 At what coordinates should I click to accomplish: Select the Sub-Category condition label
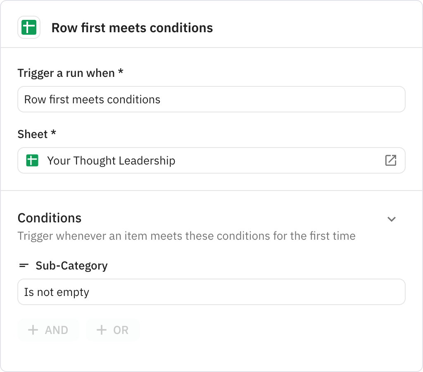pos(71,266)
